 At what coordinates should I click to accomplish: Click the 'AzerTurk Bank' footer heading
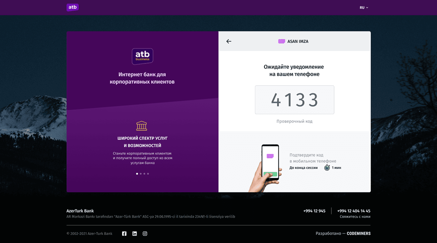click(x=80, y=211)
